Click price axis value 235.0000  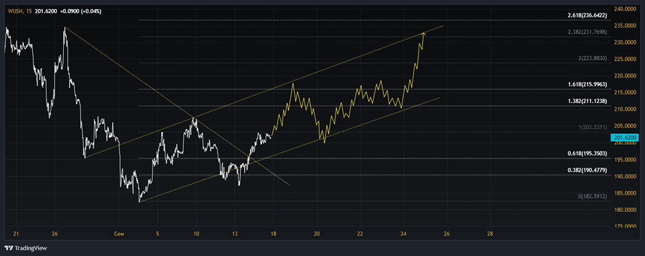click(626, 26)
